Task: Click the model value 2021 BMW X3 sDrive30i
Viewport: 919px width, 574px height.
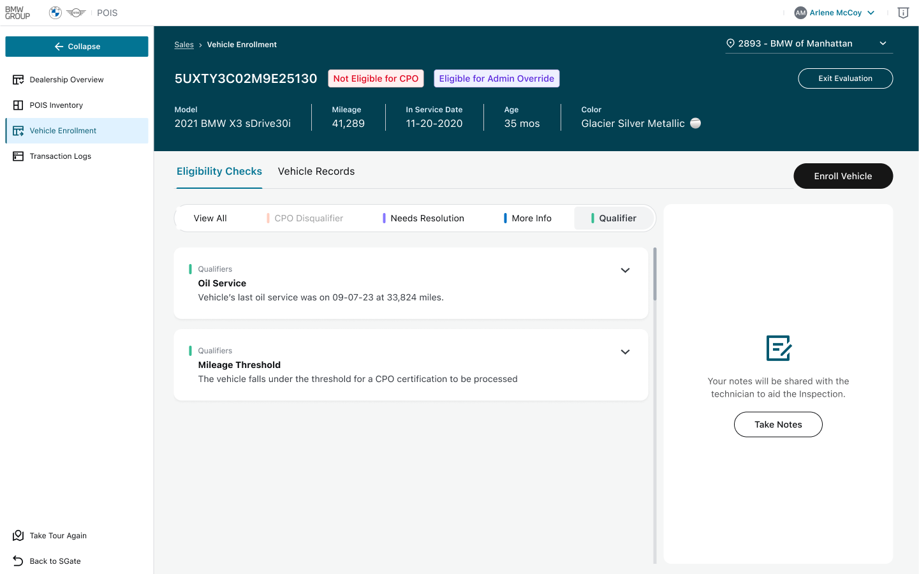Action: point(233,124)
